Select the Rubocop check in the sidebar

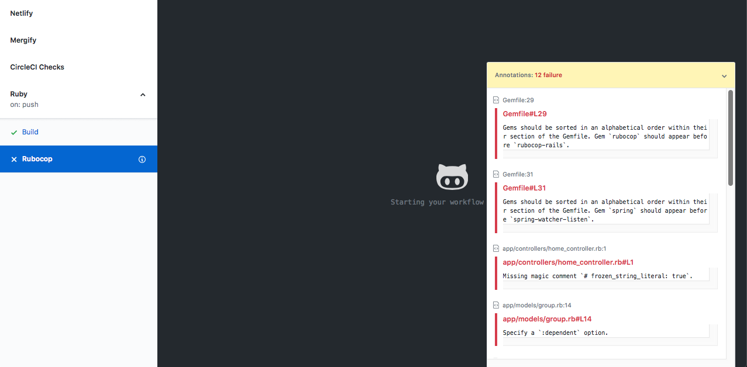tap(36, 158)
